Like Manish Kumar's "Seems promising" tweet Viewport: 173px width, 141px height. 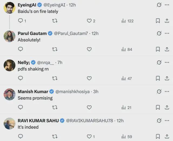pos(89,107)
